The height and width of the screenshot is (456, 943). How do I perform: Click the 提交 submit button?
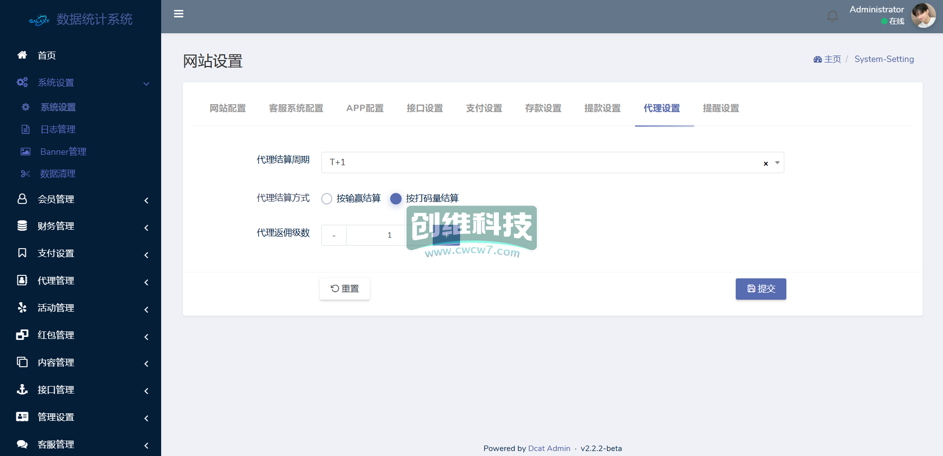[761, 289]
